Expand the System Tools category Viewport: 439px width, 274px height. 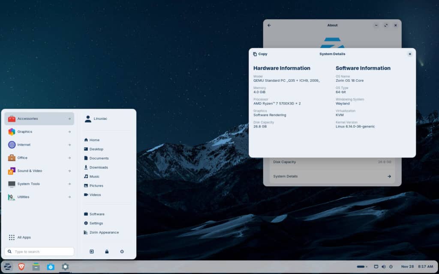coord(39,184)
